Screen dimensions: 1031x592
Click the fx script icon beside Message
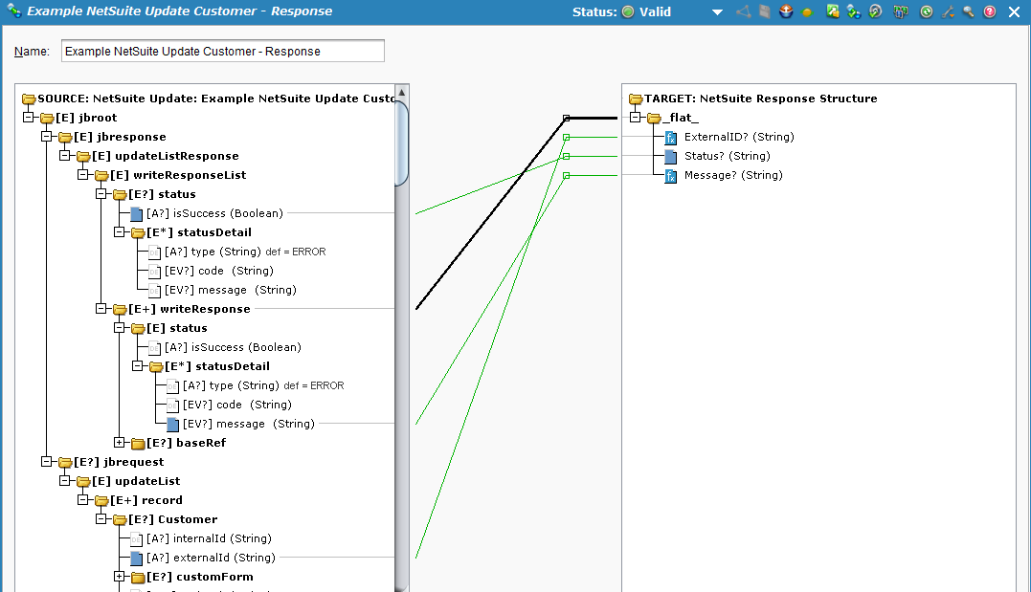671,176
